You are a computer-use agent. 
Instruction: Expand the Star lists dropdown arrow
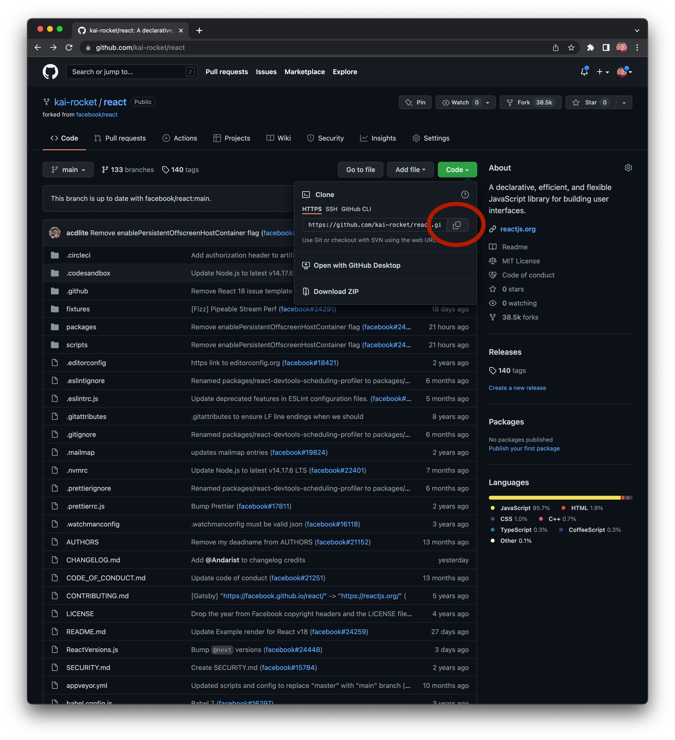(624, 102)
